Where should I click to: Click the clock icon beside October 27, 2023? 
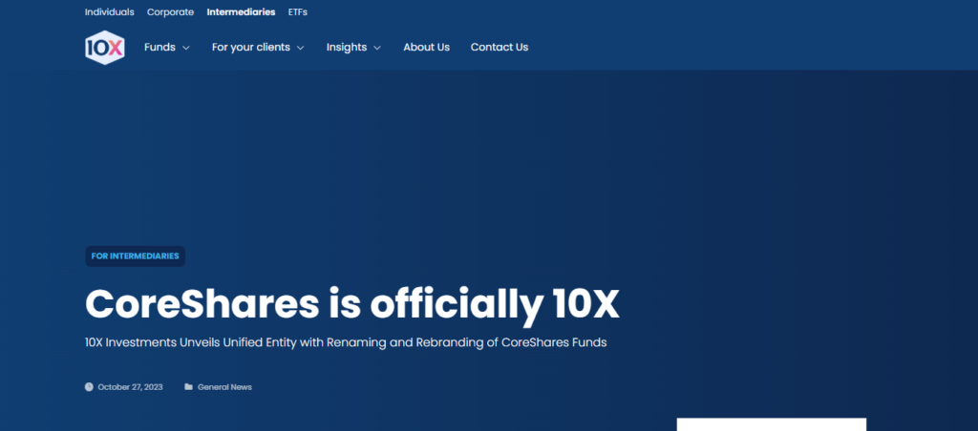point(89,387)
